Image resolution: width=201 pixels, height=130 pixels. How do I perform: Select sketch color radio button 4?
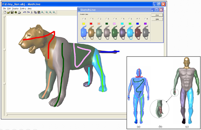(115, 19)
